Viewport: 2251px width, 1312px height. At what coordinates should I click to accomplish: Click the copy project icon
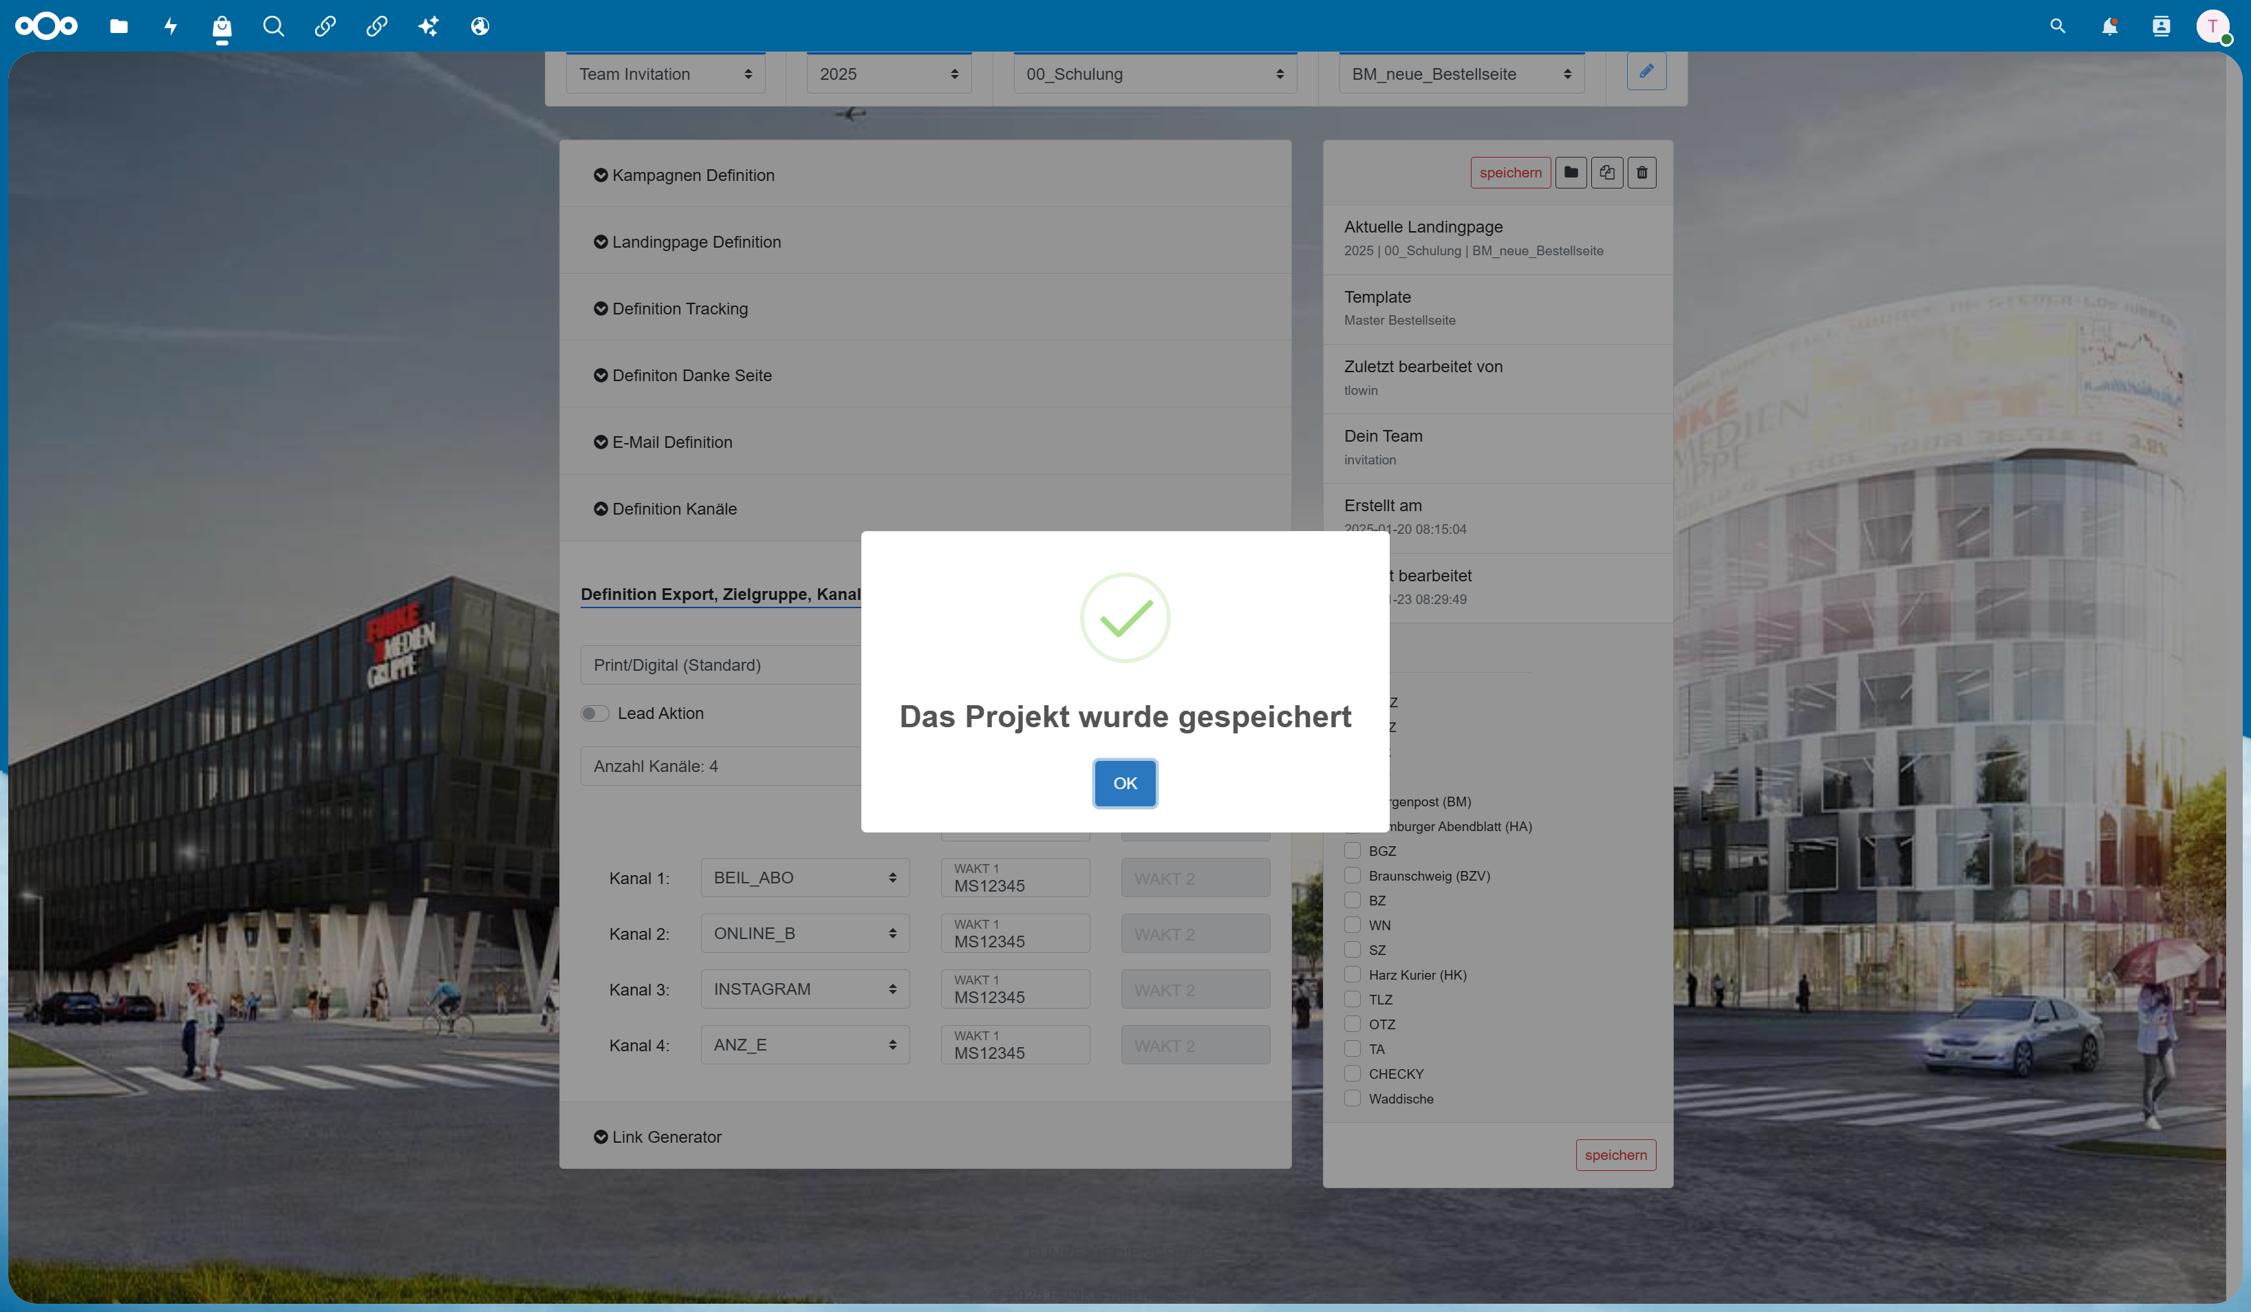1606,173
